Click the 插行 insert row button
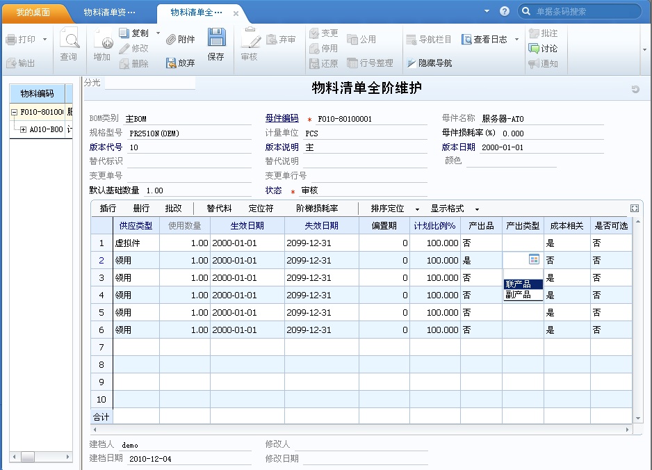 point(108,209)
